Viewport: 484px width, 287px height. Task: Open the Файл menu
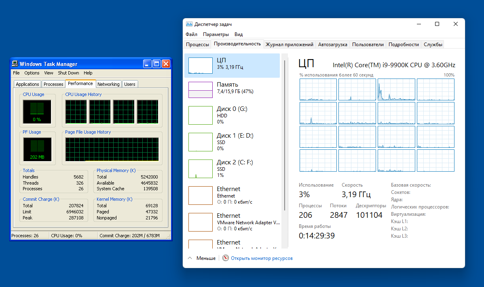pyautogui.click(x=192, y=34)
